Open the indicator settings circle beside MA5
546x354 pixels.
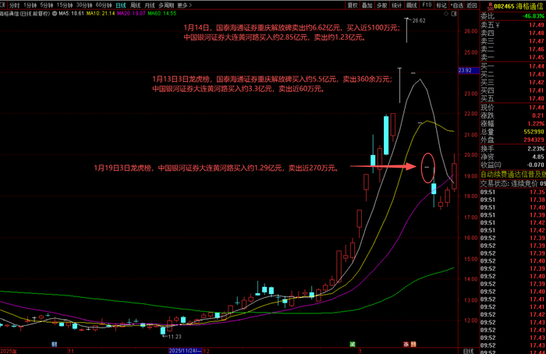55,13
